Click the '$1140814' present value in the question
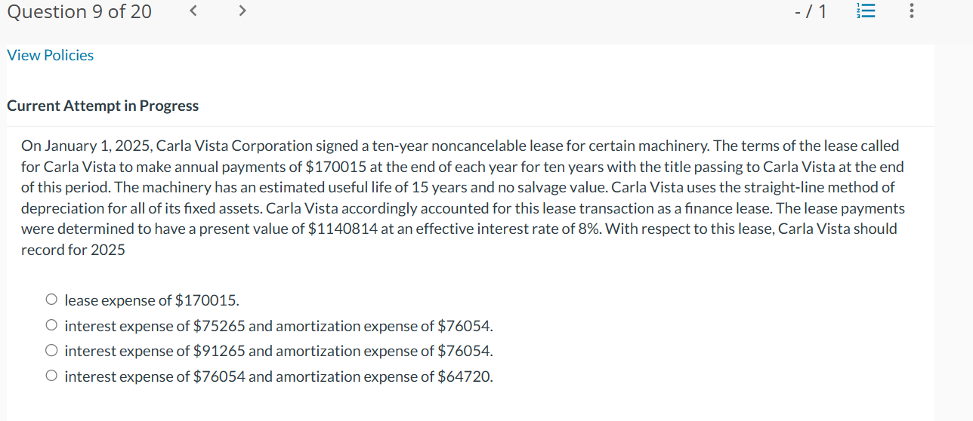 click(x=343, y=229)
